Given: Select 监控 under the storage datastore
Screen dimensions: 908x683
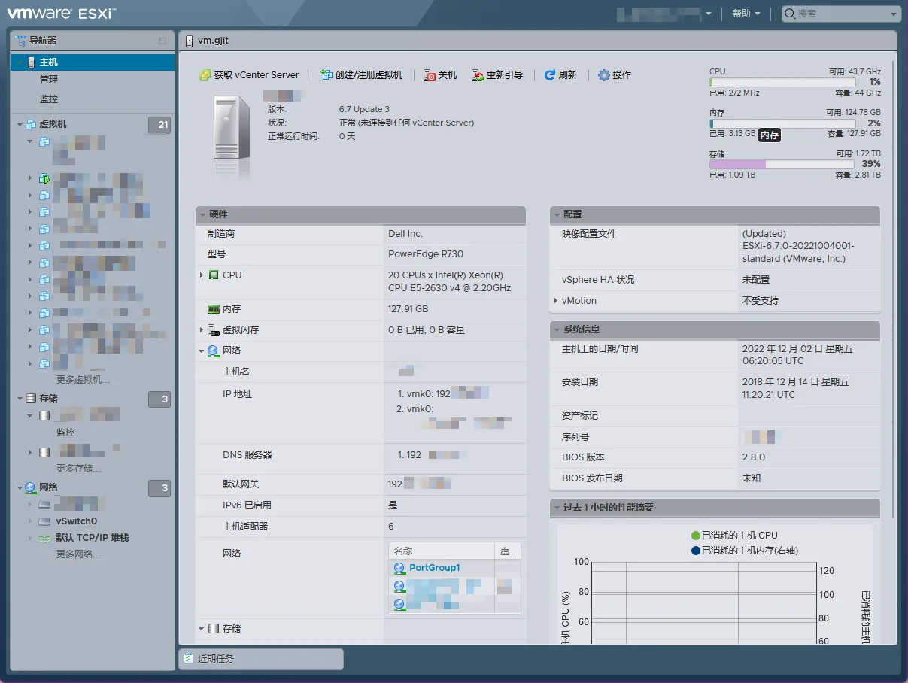Looking at the screenshot, I should coord(65,433).
